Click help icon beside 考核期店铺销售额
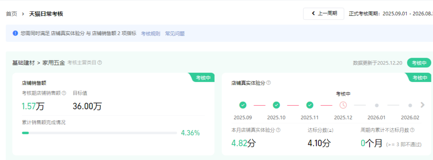This screenshot has height=160, width=433. click(64, 93)
